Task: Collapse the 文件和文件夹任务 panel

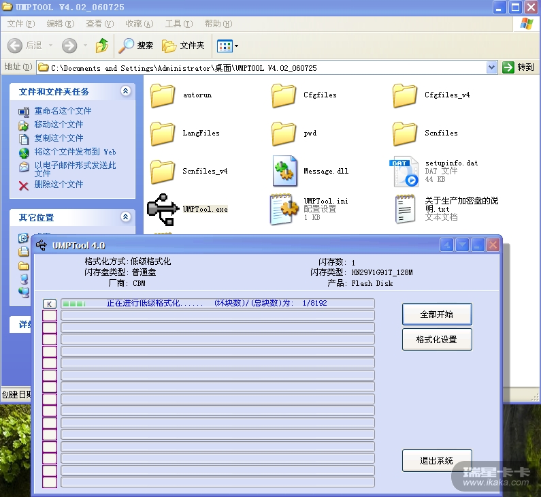Action: click(x=126, y=91)
